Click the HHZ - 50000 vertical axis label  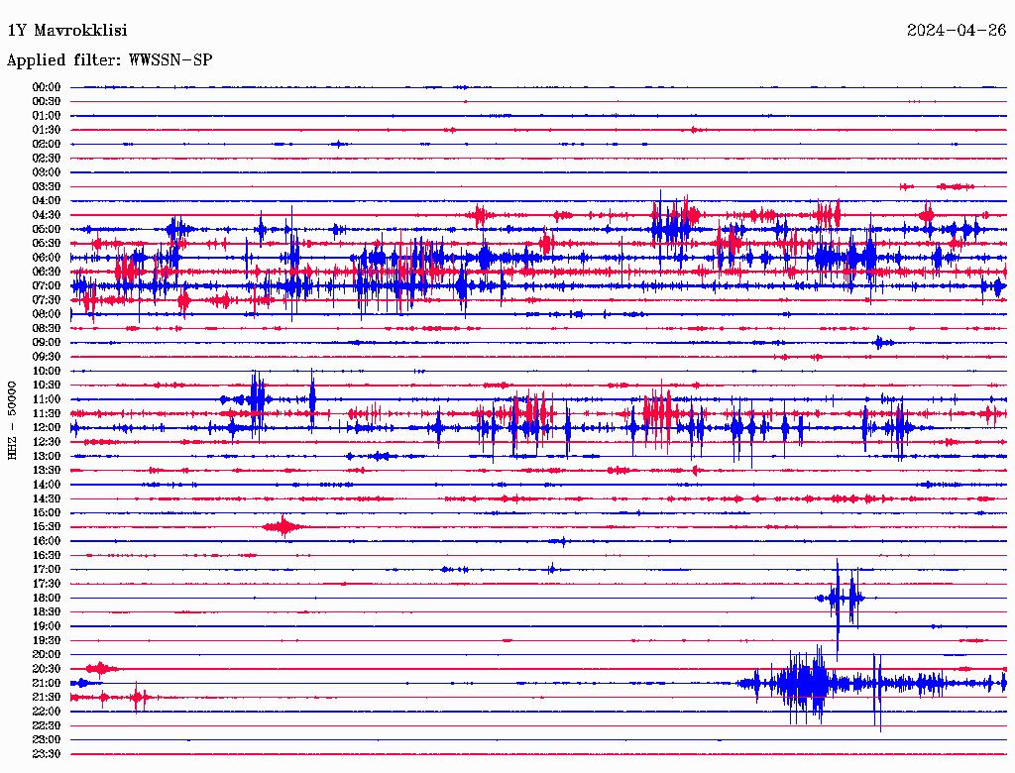click(13, 419)
